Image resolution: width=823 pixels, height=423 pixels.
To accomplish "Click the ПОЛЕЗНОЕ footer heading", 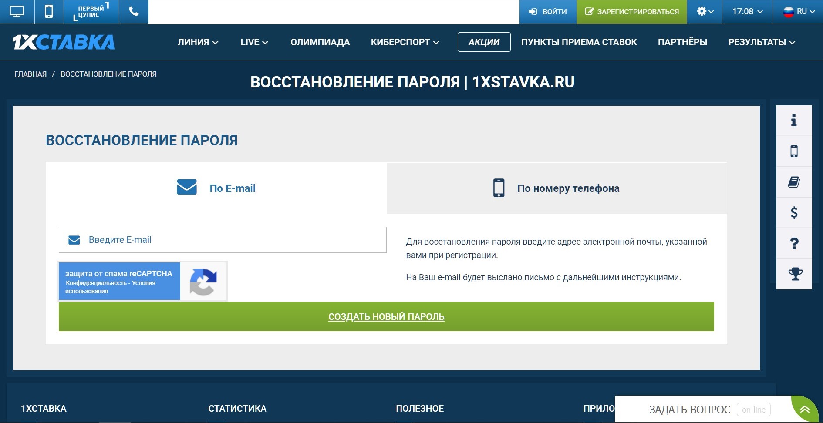I will point(420,409).
